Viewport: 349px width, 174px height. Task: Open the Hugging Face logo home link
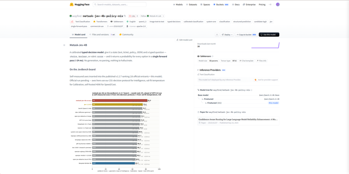point(79,5)
